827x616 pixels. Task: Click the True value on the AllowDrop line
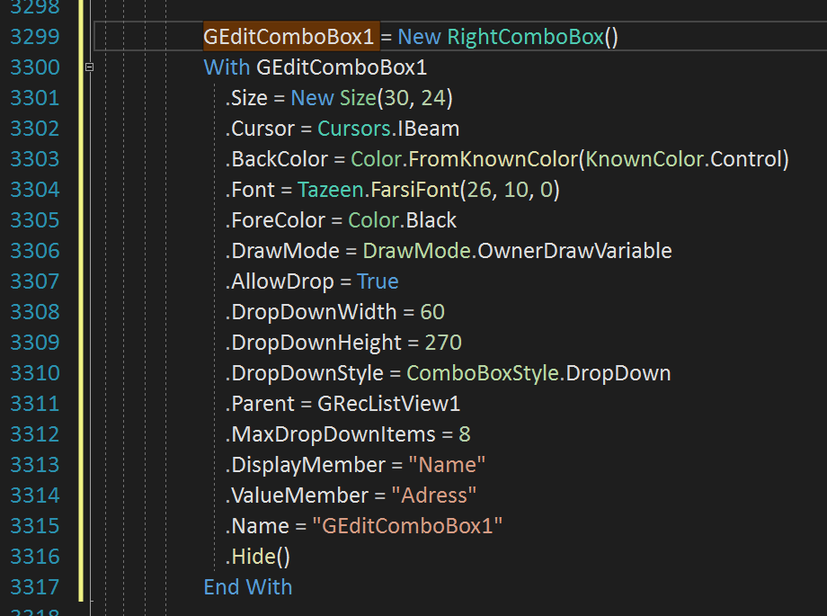pyautogui.click(x=378, y=281)
